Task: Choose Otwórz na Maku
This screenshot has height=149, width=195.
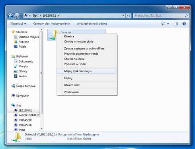Action: [x=86, y=59]
